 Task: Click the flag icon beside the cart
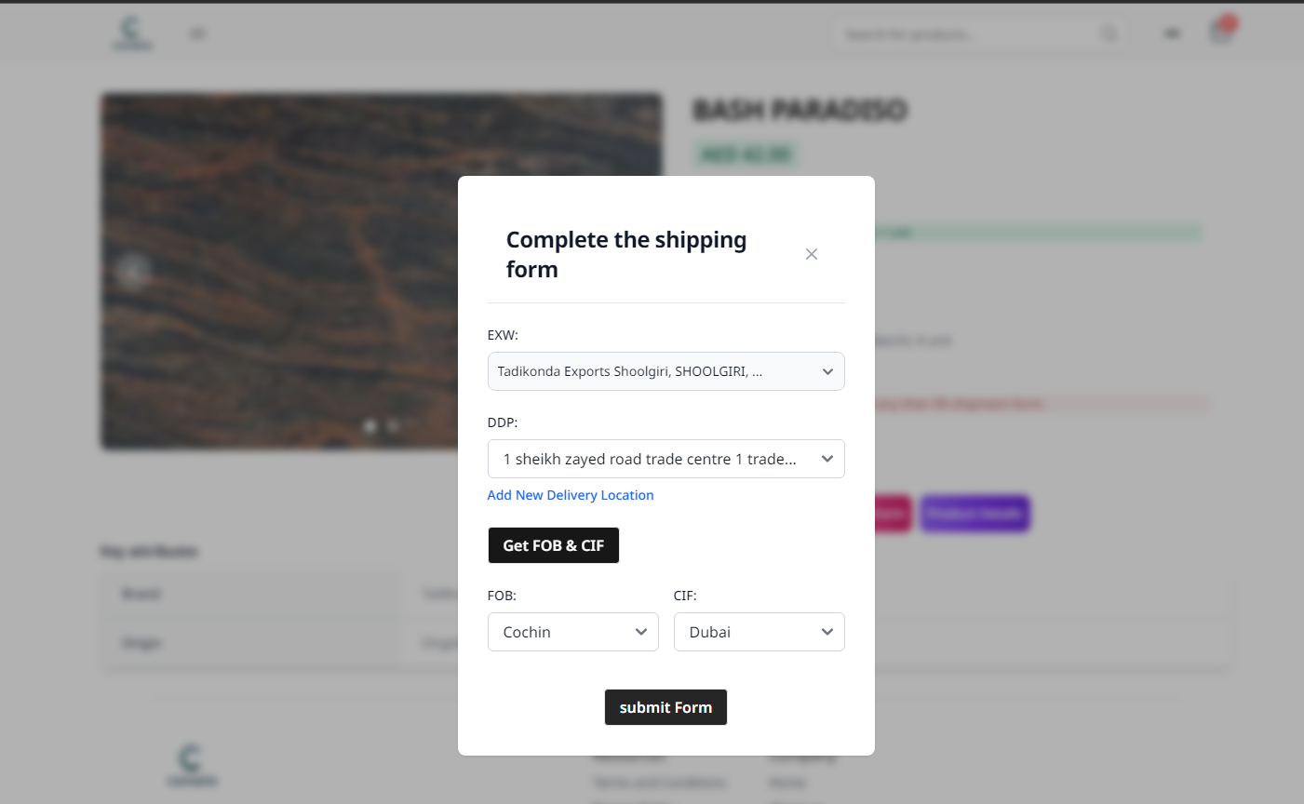[x=1172, y=33]
